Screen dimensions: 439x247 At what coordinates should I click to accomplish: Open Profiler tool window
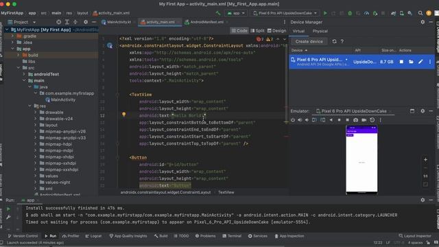[71, 236]
